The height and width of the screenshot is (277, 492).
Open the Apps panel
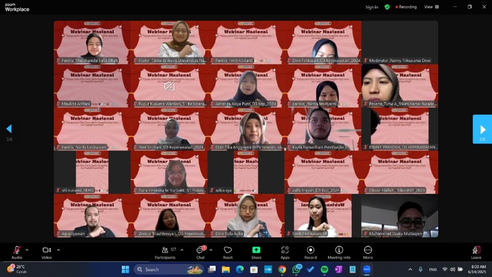[285, 250]
